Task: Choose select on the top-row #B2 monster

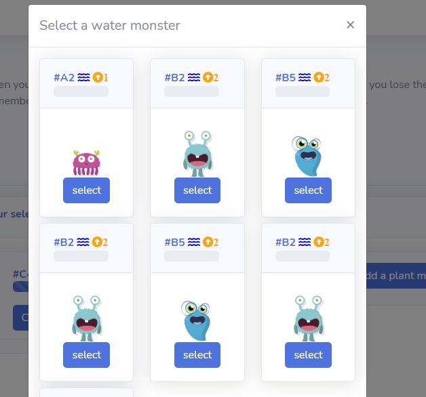Action: pyautogui.click(x=197, y=190)
